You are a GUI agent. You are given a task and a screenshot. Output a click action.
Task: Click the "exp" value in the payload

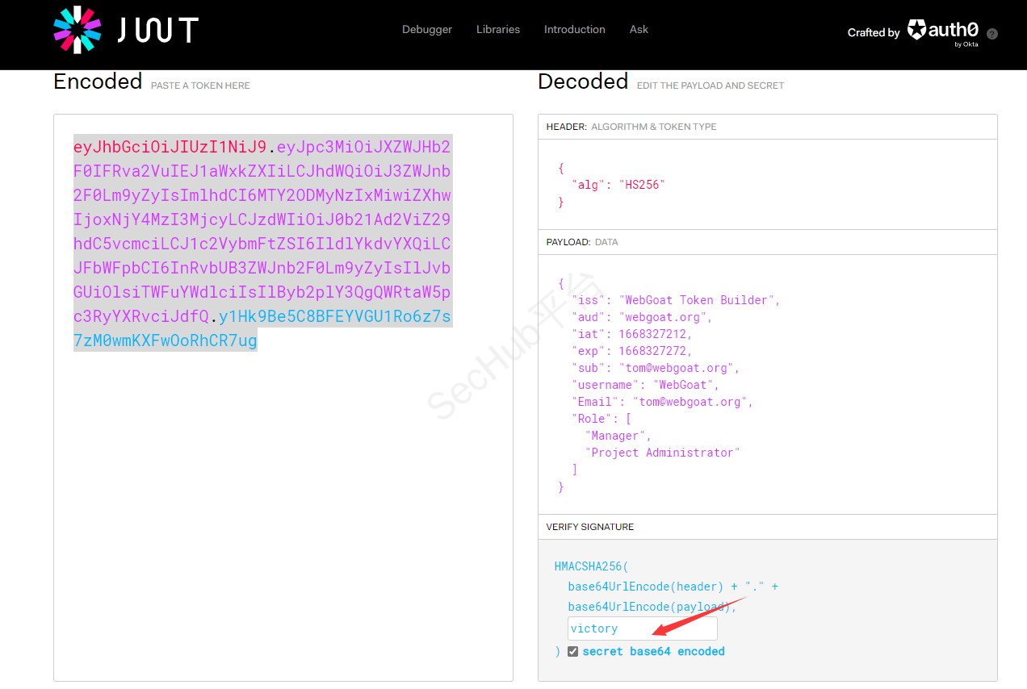point(655,351)
